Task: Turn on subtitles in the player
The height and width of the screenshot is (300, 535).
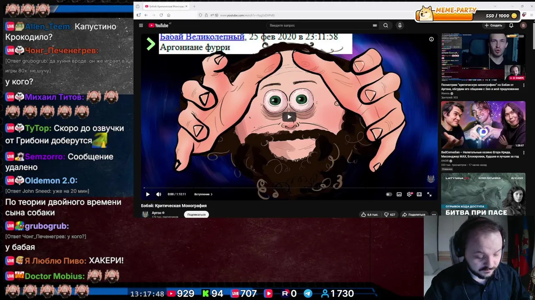Action: [399, 194]
